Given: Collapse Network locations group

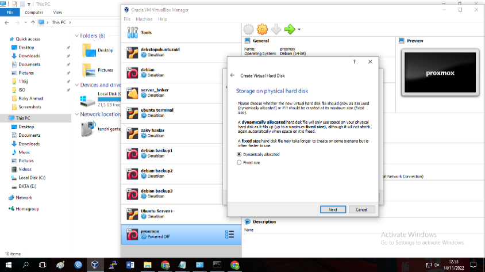Looking at the screenshot, I should [x=76, y=114].
